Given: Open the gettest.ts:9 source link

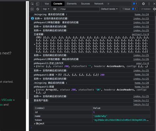Looking at the screenshot, I should pos(140,34).
